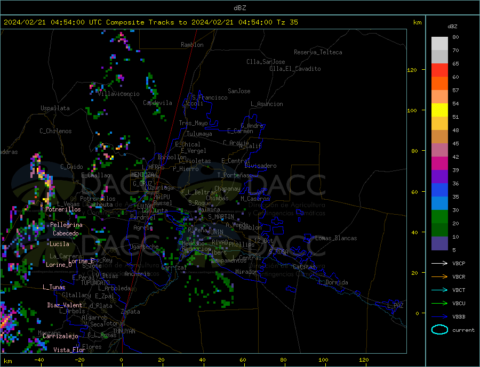The image size is (480, 367).
Task: Click the C_Chilenos label on map
Action: pos(55,131)
